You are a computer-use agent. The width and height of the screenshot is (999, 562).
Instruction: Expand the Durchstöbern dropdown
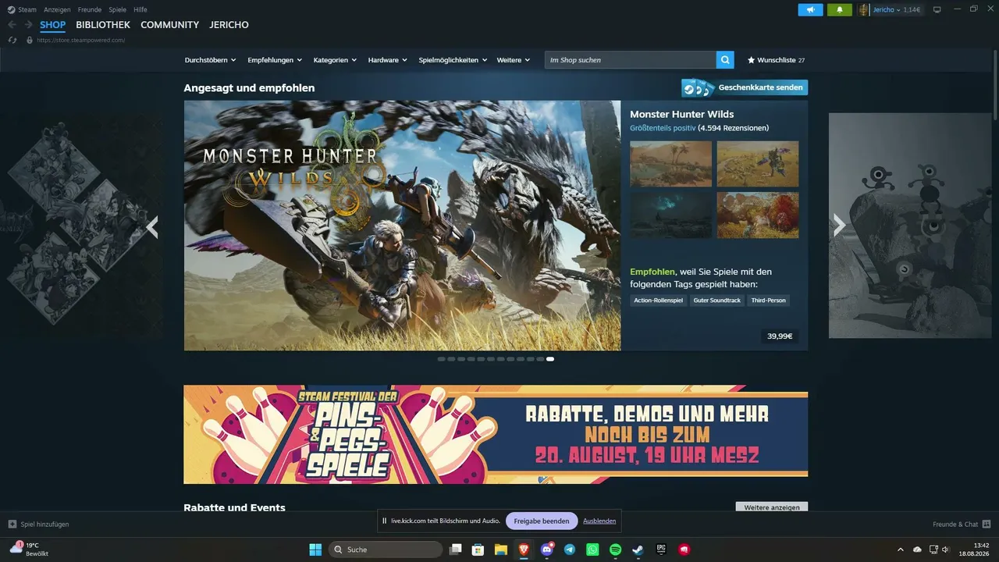click(211, 60)
